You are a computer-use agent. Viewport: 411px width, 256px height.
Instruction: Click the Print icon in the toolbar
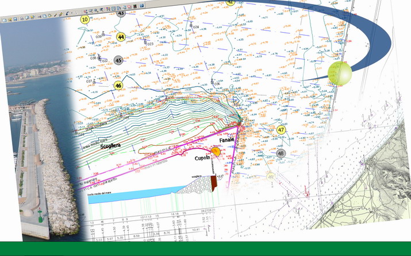pos(22,18)
